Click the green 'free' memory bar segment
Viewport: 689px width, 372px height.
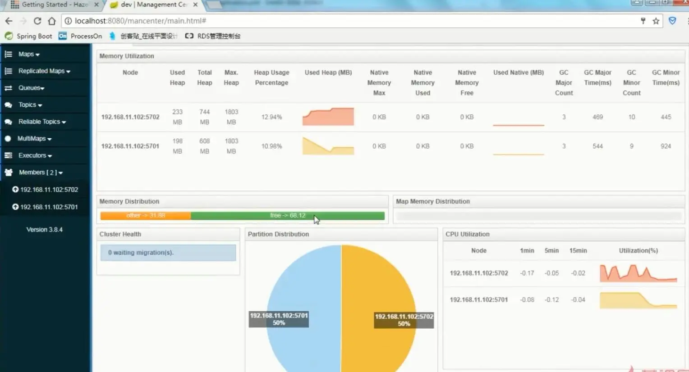288,216
